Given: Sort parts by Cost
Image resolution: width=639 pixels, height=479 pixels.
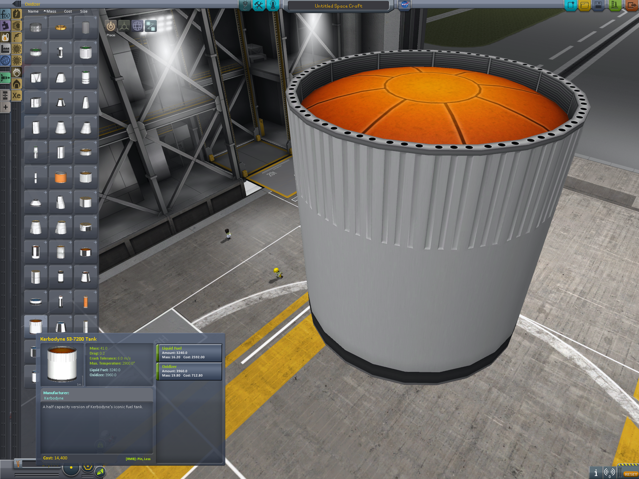Looking at the screenshot, I should point(68,11).
